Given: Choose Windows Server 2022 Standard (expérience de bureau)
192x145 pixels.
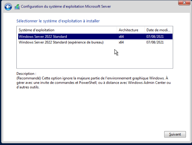Looking at the screenshot, I should click(x=95, y=42).
